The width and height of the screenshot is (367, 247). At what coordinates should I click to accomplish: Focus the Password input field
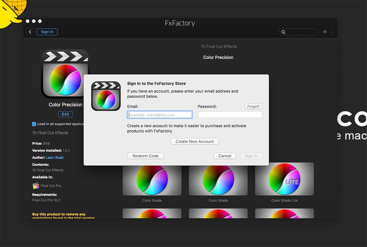(230, 115)
